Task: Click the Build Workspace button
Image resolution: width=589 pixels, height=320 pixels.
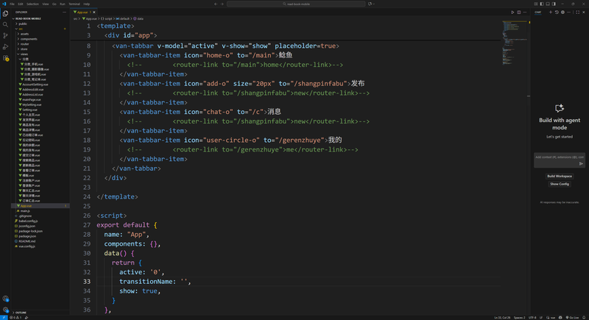Action: coord(559,176)
